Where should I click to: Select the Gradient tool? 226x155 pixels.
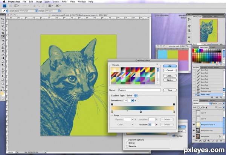point(3,58)
